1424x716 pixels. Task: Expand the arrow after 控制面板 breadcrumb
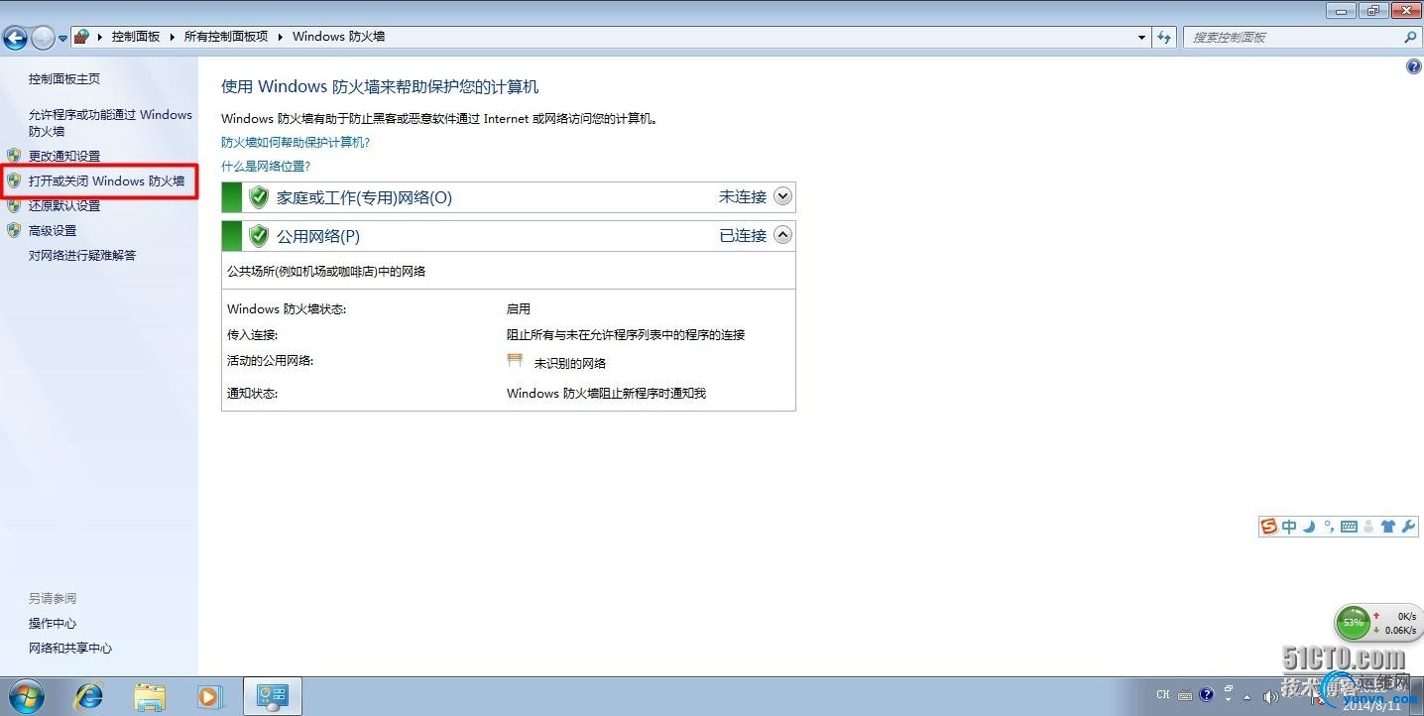coord(172,37)
